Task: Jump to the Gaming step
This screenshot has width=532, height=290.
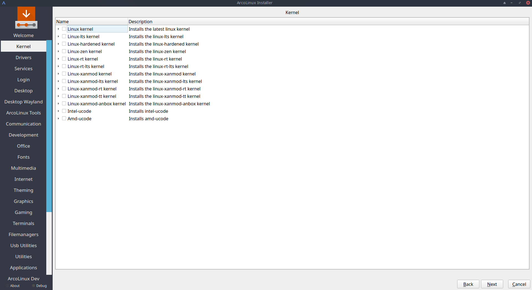Action: 24,212
